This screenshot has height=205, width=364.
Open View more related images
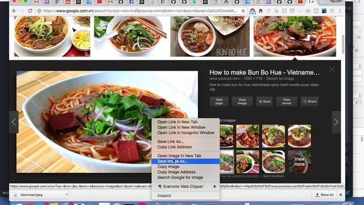click(300, 161)
